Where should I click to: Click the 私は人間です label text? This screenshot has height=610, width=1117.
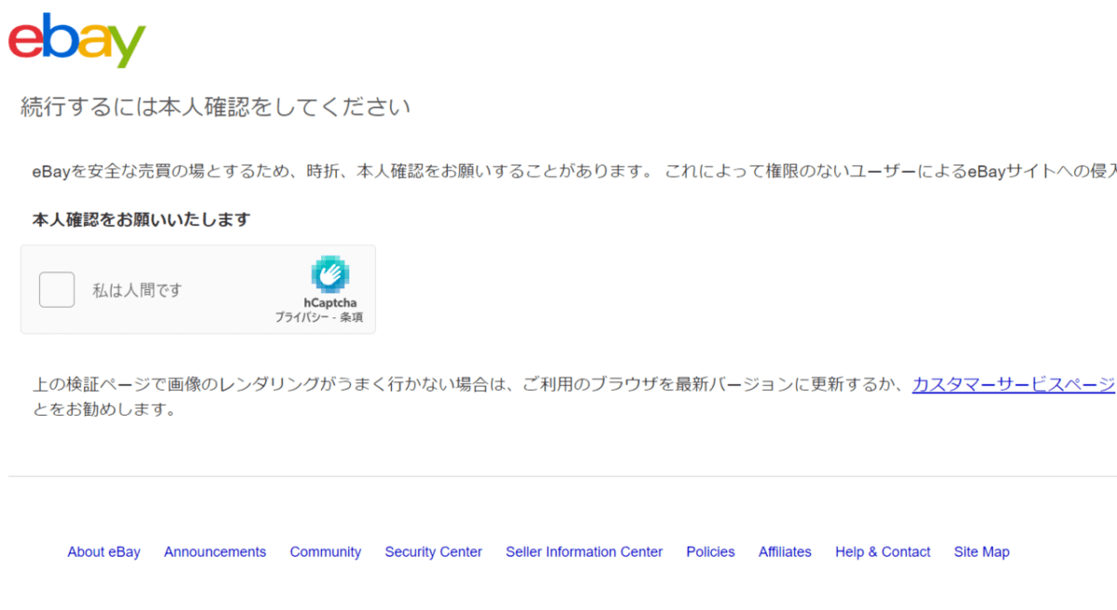click(x=137, y=290)
